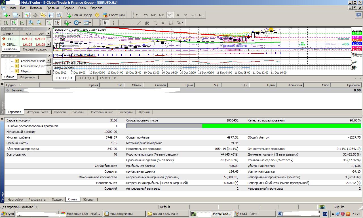Select the horizontal line drawing tool
The width and height of the screenshot is (363, 218).
pos(131,23)
